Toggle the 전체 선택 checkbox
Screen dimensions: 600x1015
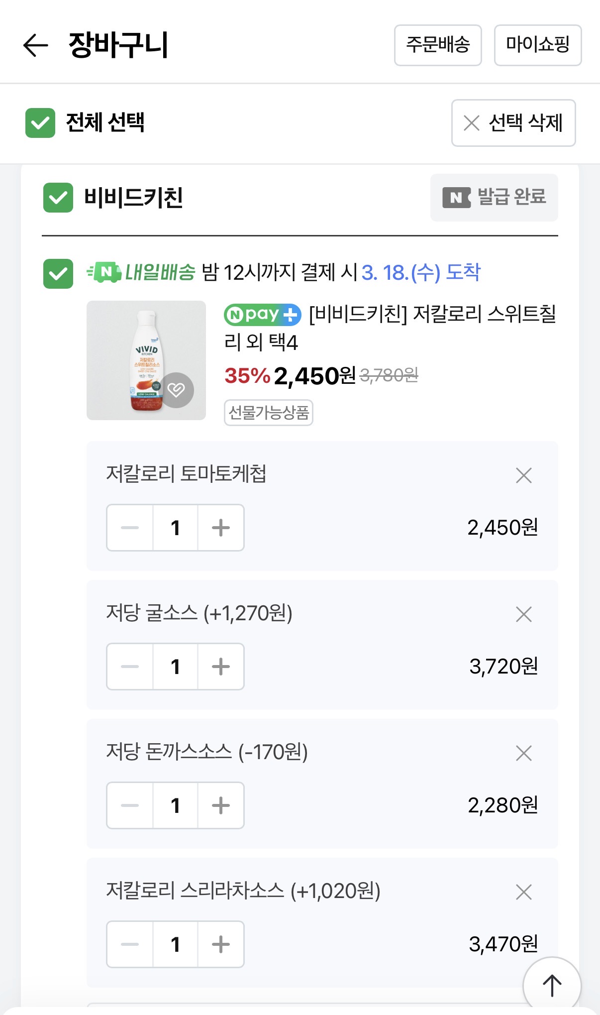[x=40, y=123]
